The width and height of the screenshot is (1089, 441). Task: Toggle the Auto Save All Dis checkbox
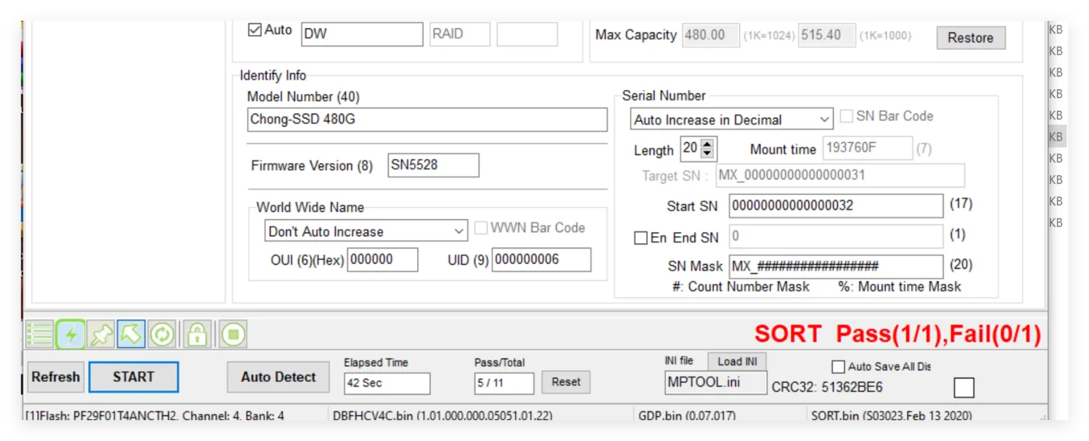pyautogui.click(x=838, y=366)
